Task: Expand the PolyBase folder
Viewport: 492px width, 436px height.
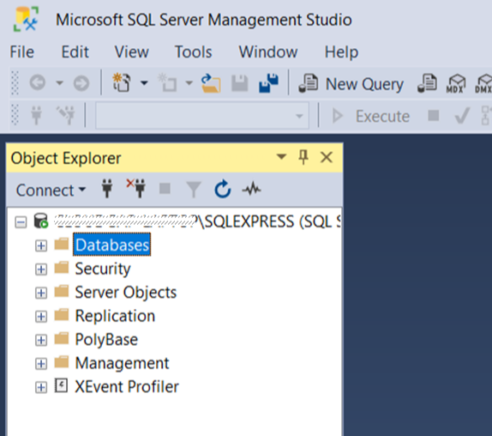Action: point(41,340)
